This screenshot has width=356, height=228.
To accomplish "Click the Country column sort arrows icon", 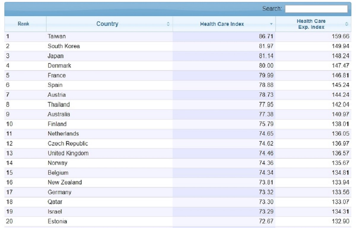I will pyautogui.click(x=168, y=24).
